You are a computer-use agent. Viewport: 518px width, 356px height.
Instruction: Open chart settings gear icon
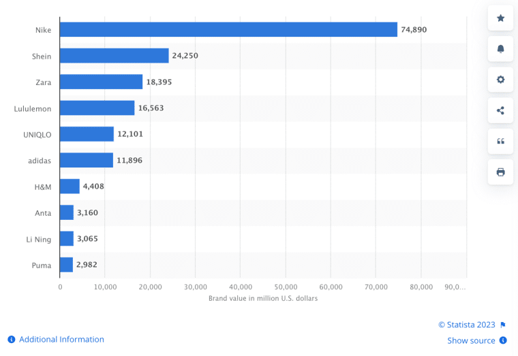click(500, 80)
